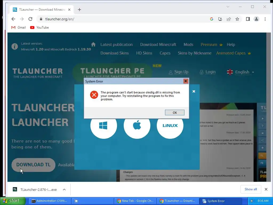Open Download Minecraft menu item

pyautogui.click(x=158, y=45)
